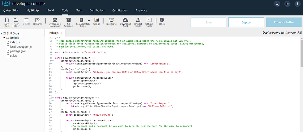The height and width of the screenshot is (132, 303).
Task: Click the search magnifier icon
Action: (x=277, y=4)
